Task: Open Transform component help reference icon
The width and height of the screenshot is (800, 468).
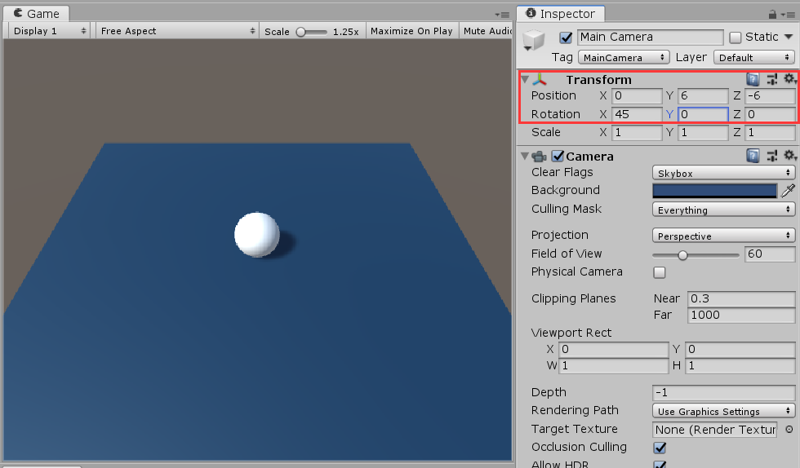Action: click(x=753, y=79)
